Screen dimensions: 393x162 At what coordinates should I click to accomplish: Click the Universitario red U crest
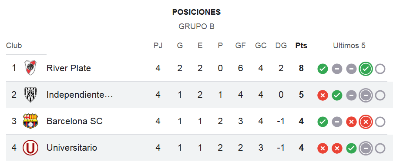pos(30,148)
